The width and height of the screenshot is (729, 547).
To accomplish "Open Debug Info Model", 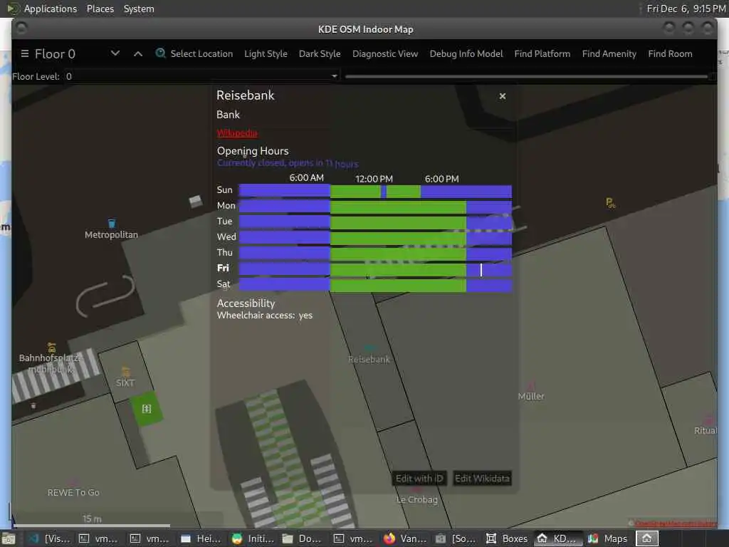I will click(x=466, y=54).
